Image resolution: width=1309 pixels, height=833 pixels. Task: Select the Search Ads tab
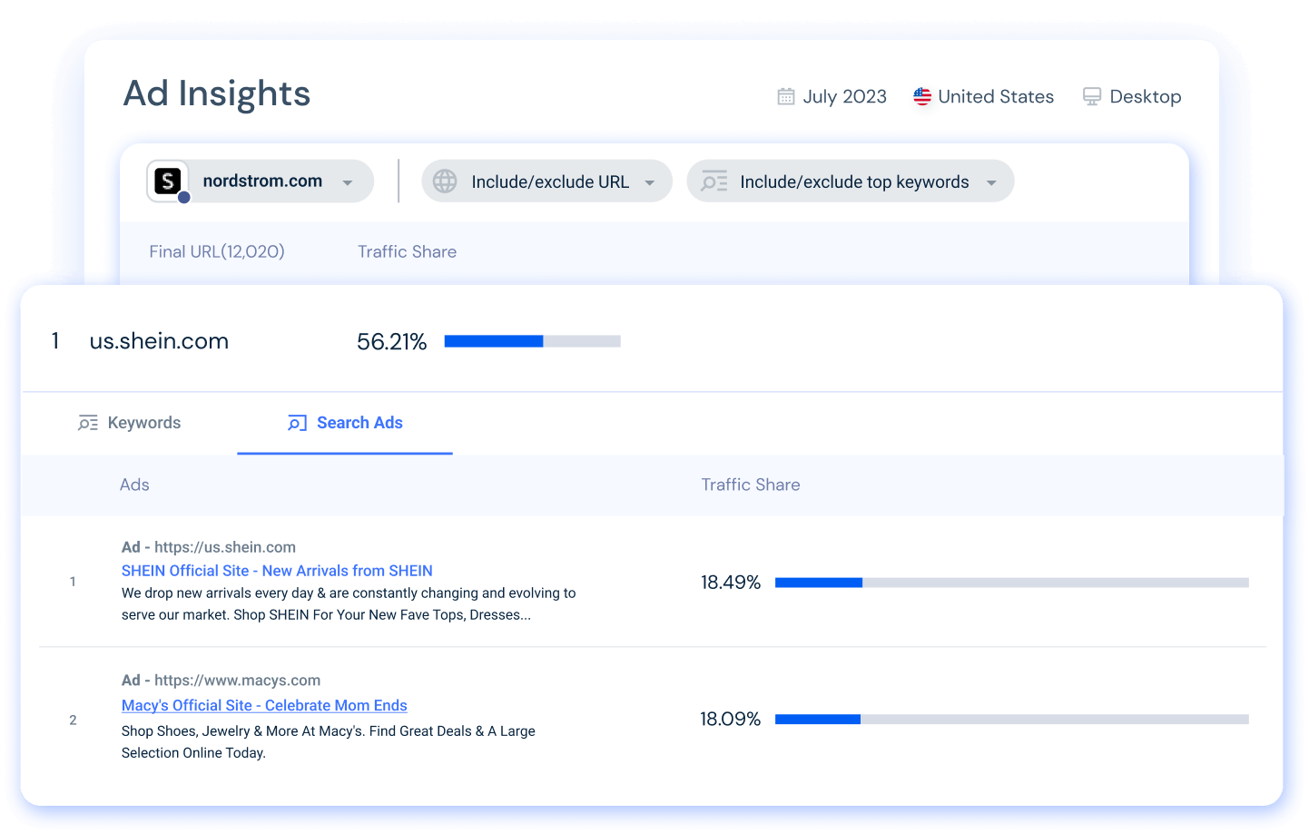click(x=359, y=423)
